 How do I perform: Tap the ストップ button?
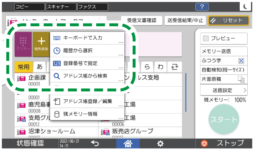pyautogui.click(x=224, y=143)
